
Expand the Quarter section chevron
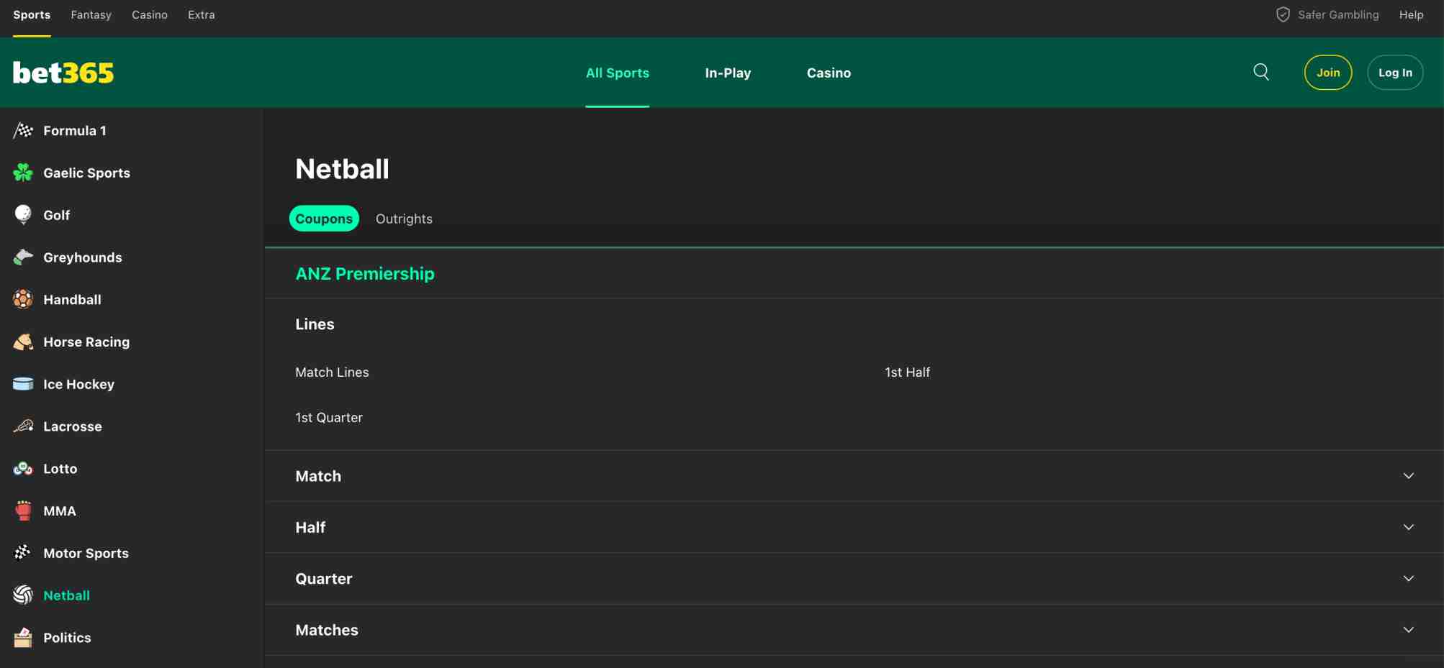1409,578
